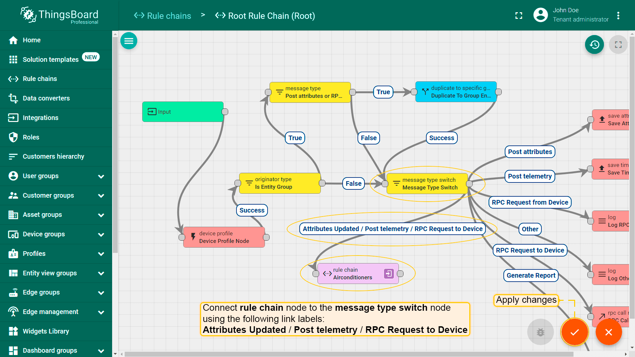Open Rule chains sidebar item
635x357 pixels.
(x=56, y=79)
